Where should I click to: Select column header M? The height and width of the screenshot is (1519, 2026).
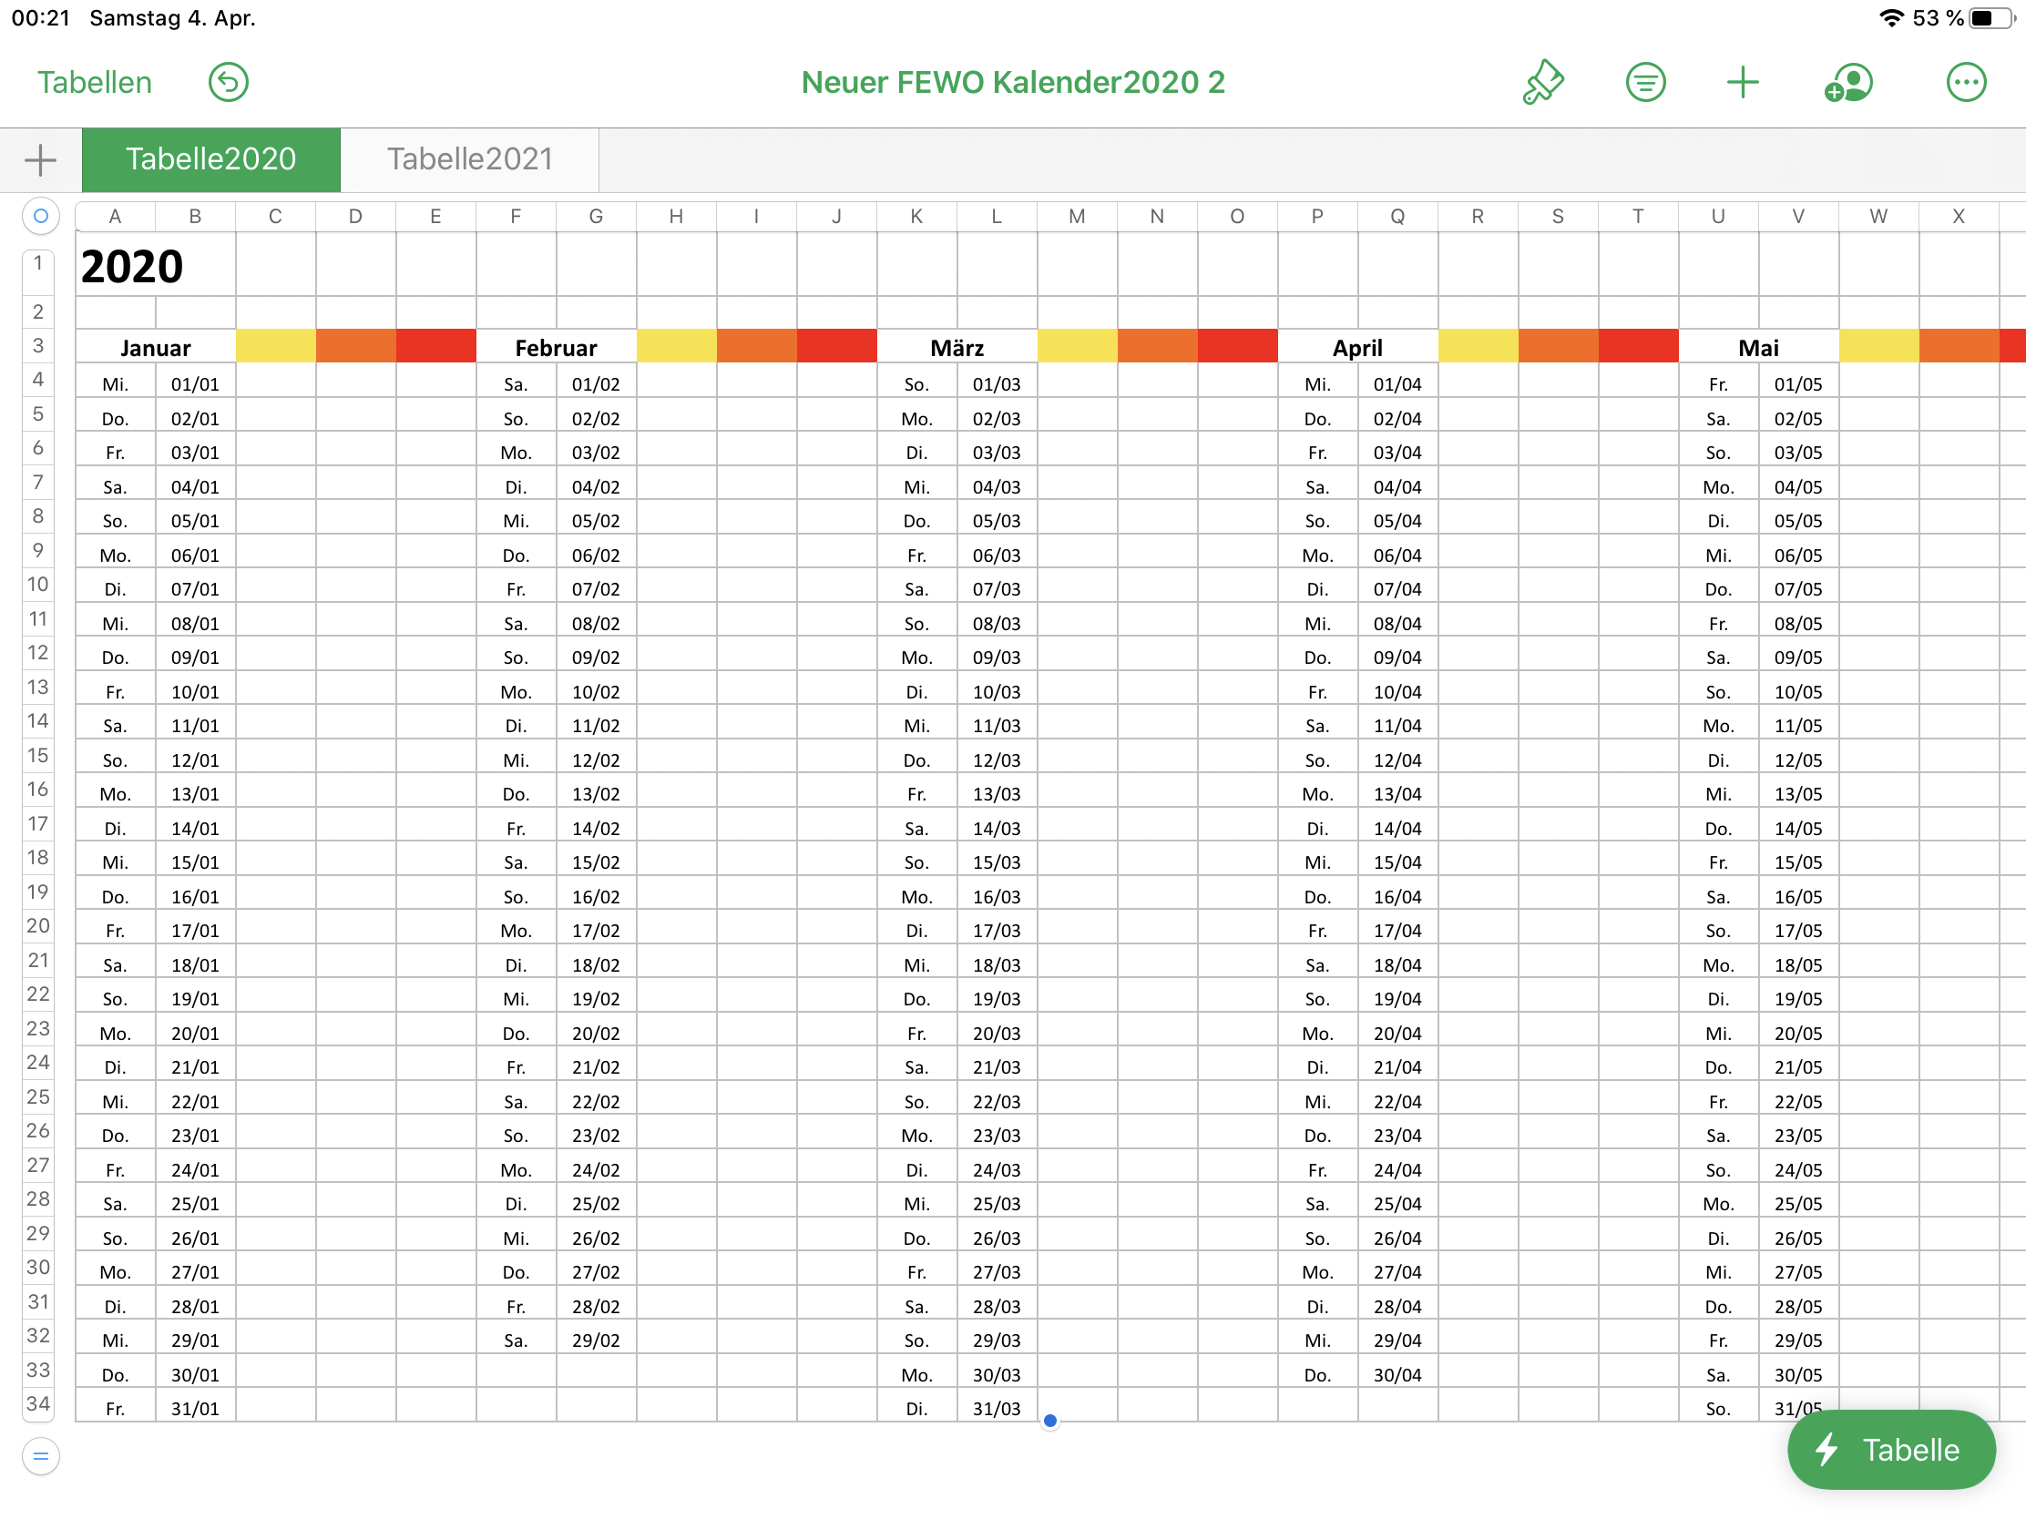(x=1076, y=216)
